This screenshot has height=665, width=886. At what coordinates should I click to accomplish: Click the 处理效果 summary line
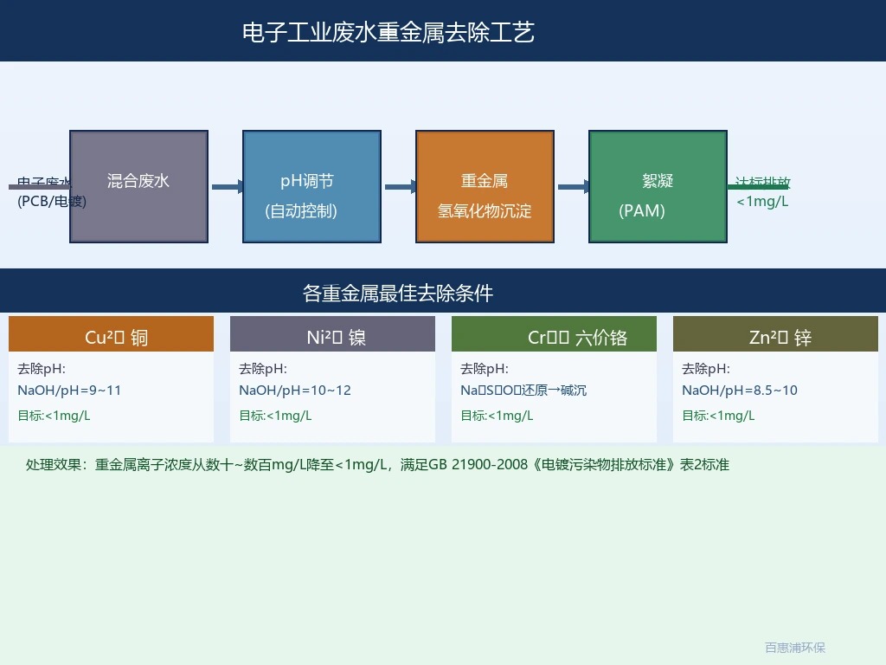377,465
